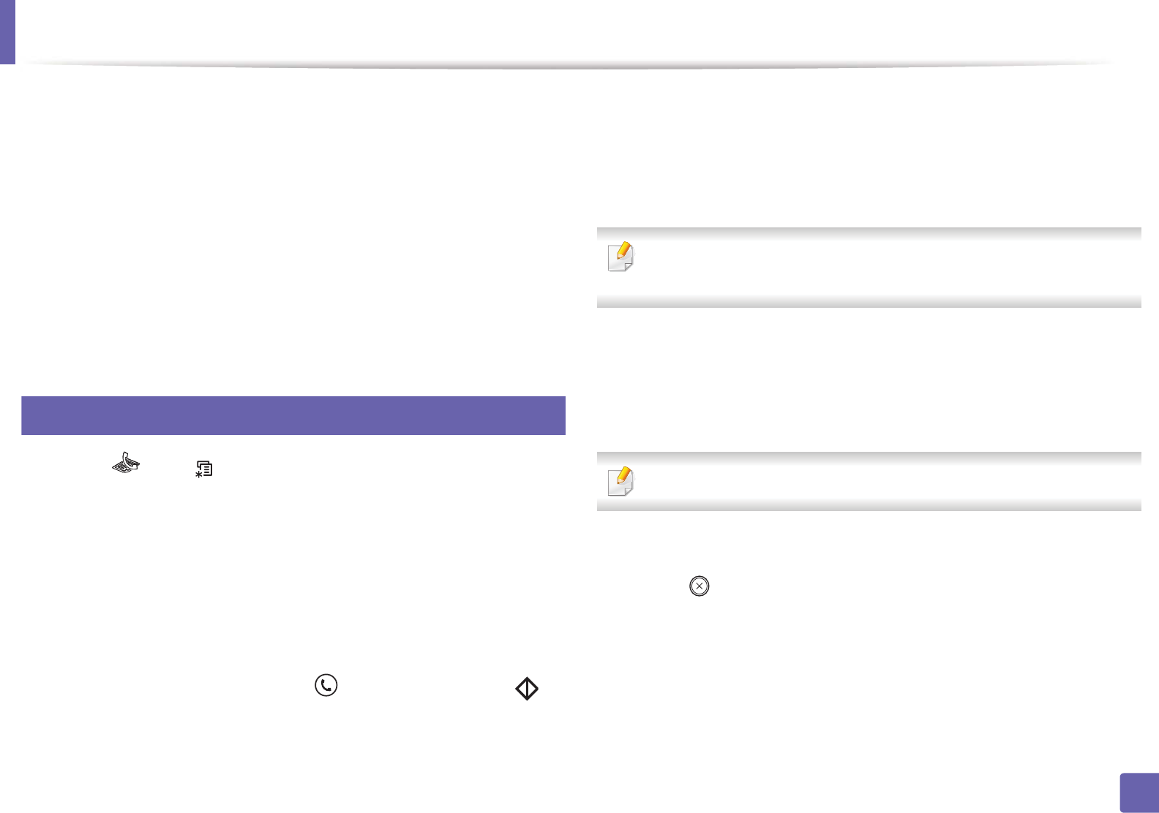Image resolution: width=1159 pixels, height=813 pixels.
Task: Click the purple section heading bar
Action: (x=293, y=415)
